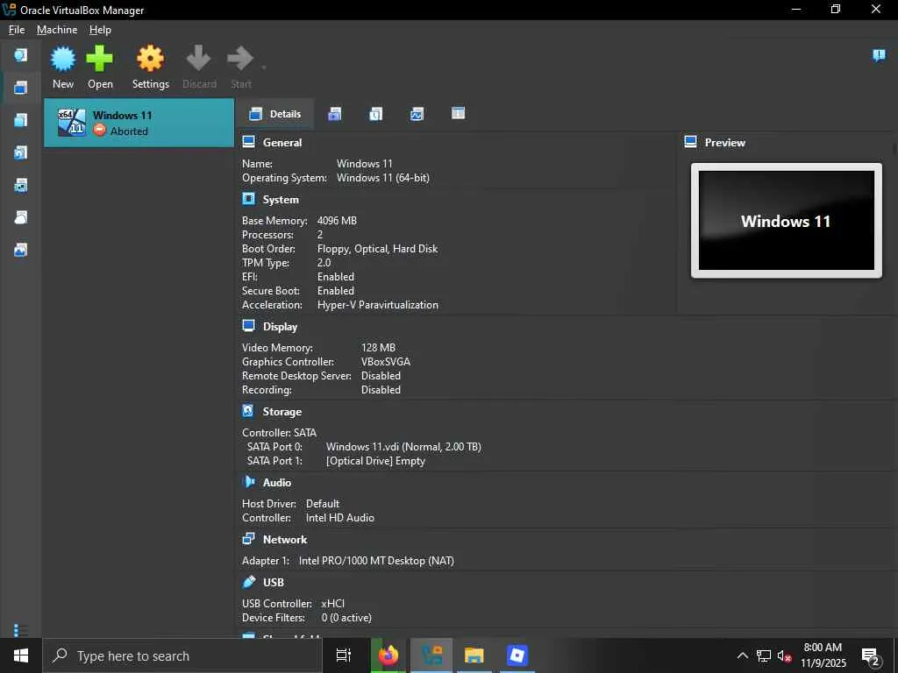The height and width of the screenshot is (673, 898).
Task: Click the Hyper-V Paravirtualization value
Action: click(378, 305)
